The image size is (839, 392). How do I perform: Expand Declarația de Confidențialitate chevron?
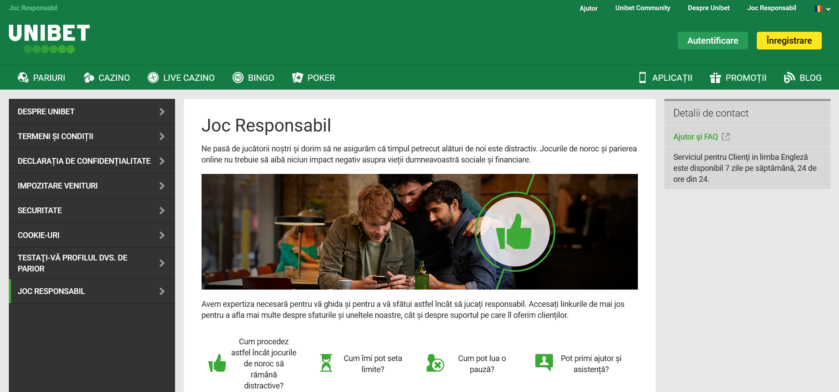pos(162,161)
